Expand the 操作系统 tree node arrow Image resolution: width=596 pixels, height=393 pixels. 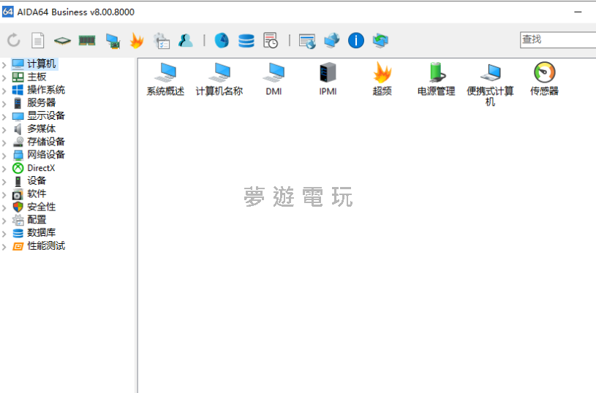point(4,91)
